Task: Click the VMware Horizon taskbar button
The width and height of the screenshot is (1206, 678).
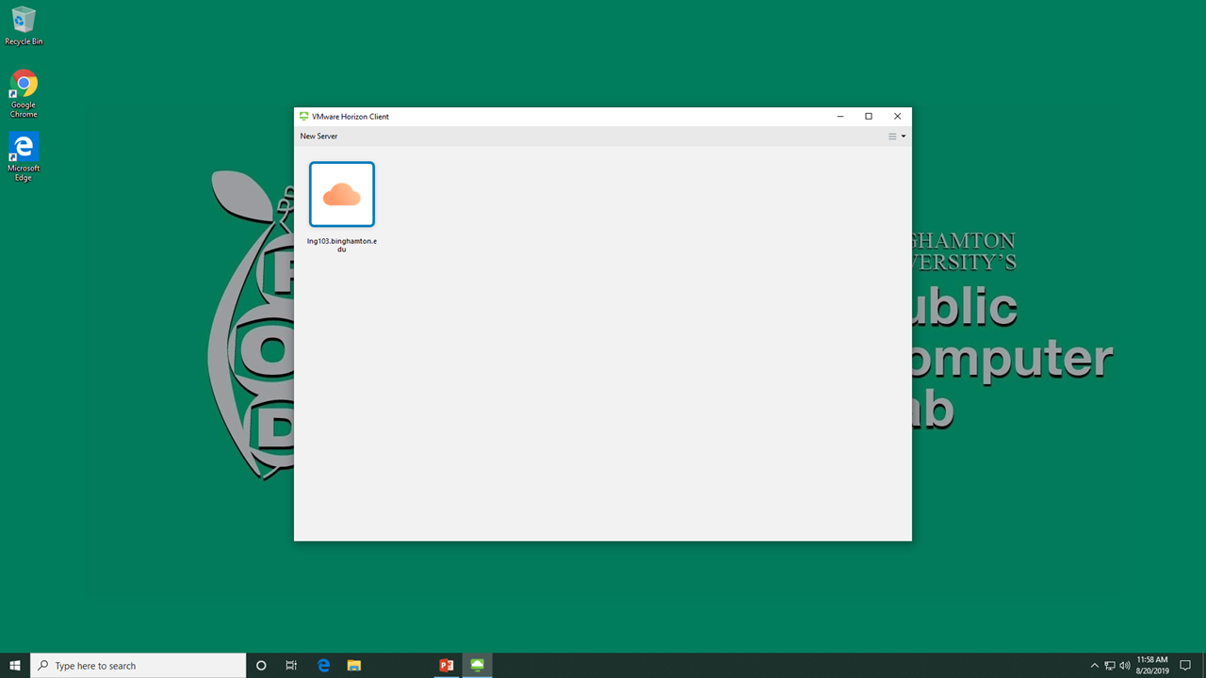Action: tap(478, 666)
